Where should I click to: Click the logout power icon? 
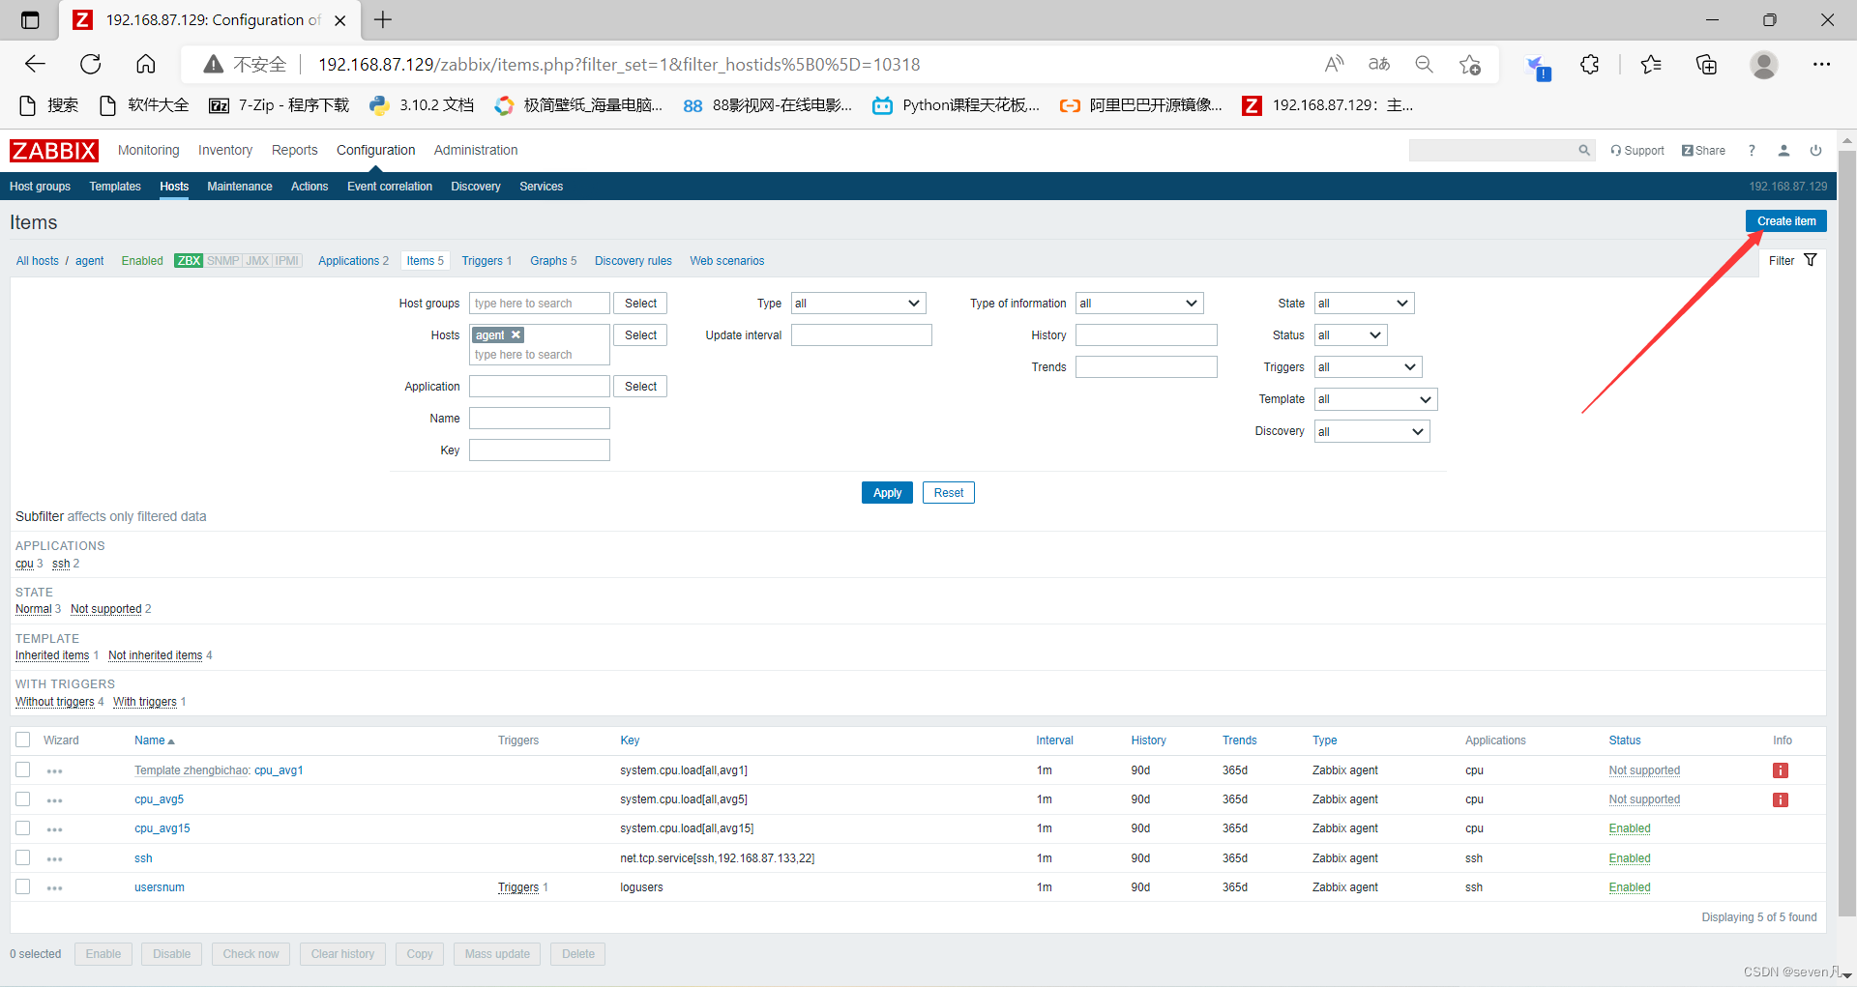point(1816,151)
